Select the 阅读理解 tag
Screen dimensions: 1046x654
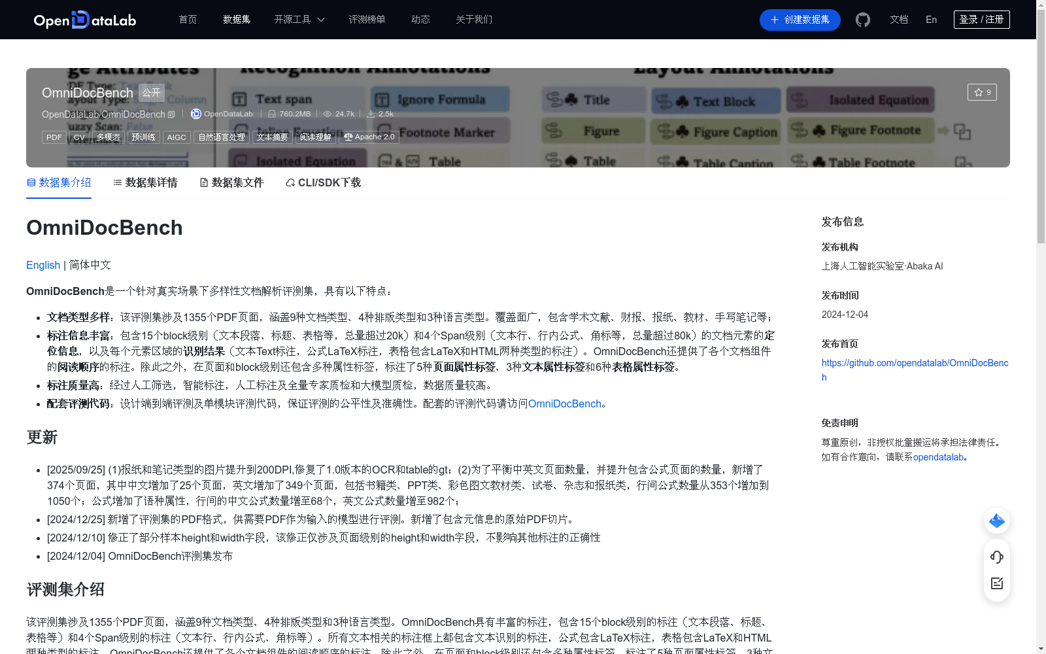click(316, 137)
